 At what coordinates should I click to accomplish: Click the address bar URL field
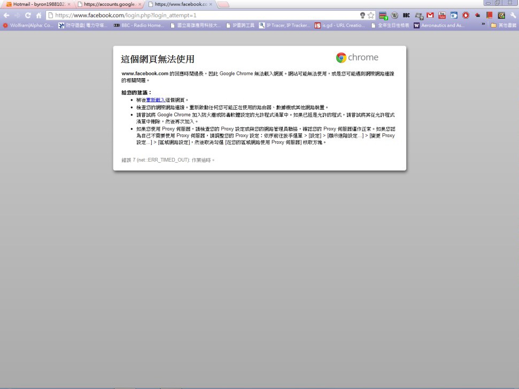(202, 15)
